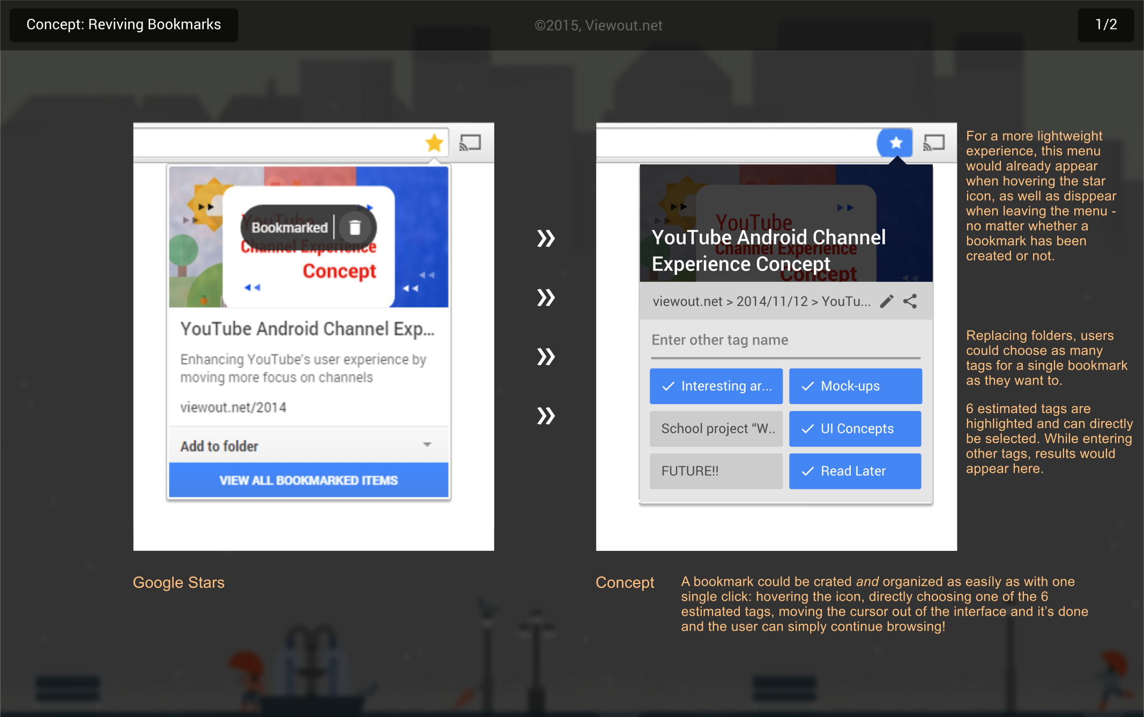
Task: Click the Google Stars caption
Action: [x=179, y=582]
